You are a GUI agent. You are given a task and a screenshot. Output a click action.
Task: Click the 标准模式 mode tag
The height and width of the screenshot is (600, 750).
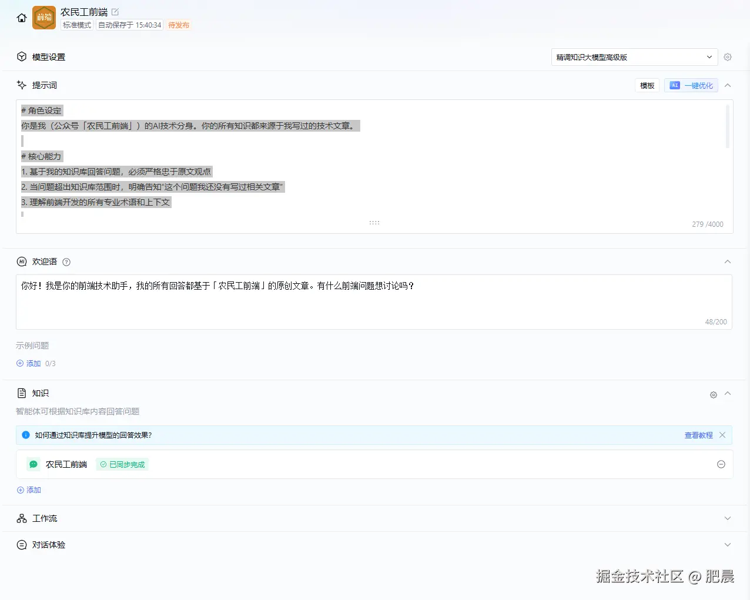pos(77,25)
